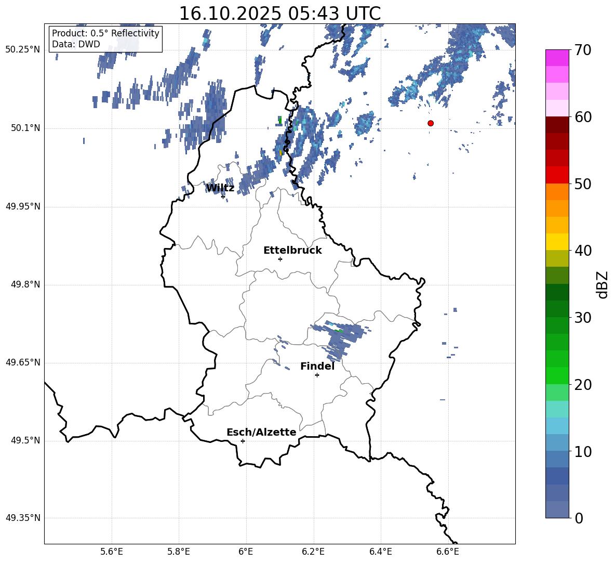615x562 pixels.
Task: Click the Ettelbruck city label
Action: tap(292, 251)
